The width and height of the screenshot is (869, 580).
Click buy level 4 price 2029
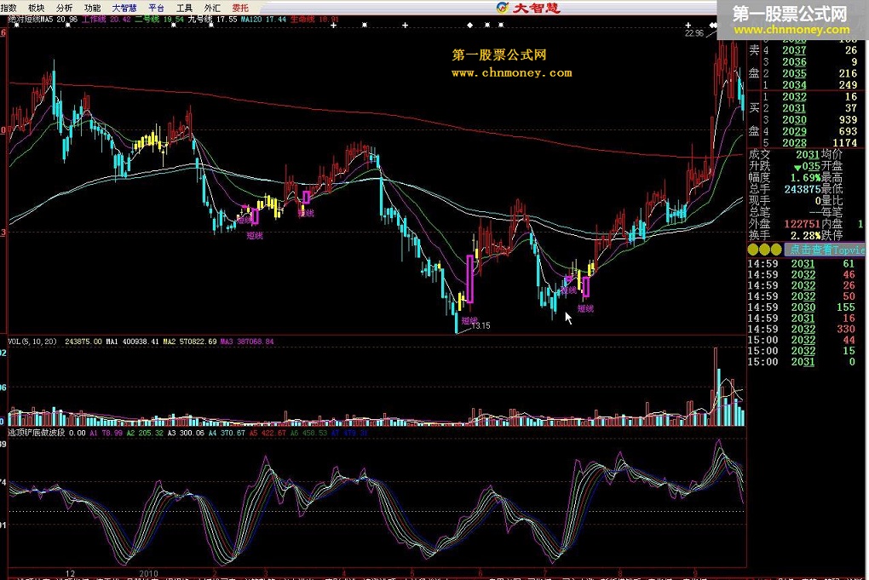tap(794, 132)
